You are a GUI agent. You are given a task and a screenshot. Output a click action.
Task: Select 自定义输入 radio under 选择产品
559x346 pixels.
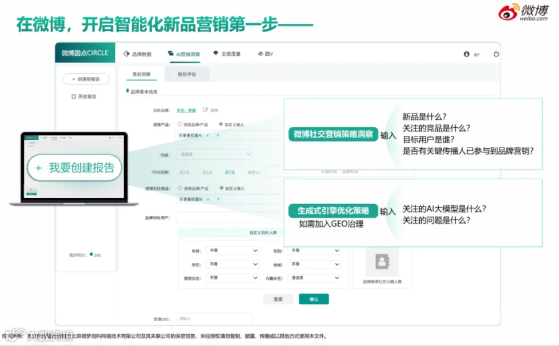coord(221,124)
